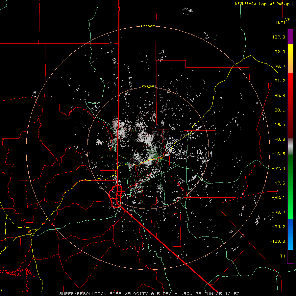Image resolution: width=296 pixels, height=296 pixels.
Task: Click the -94.2 scale value
Action: pyautogui.click(x=279, y=227)
